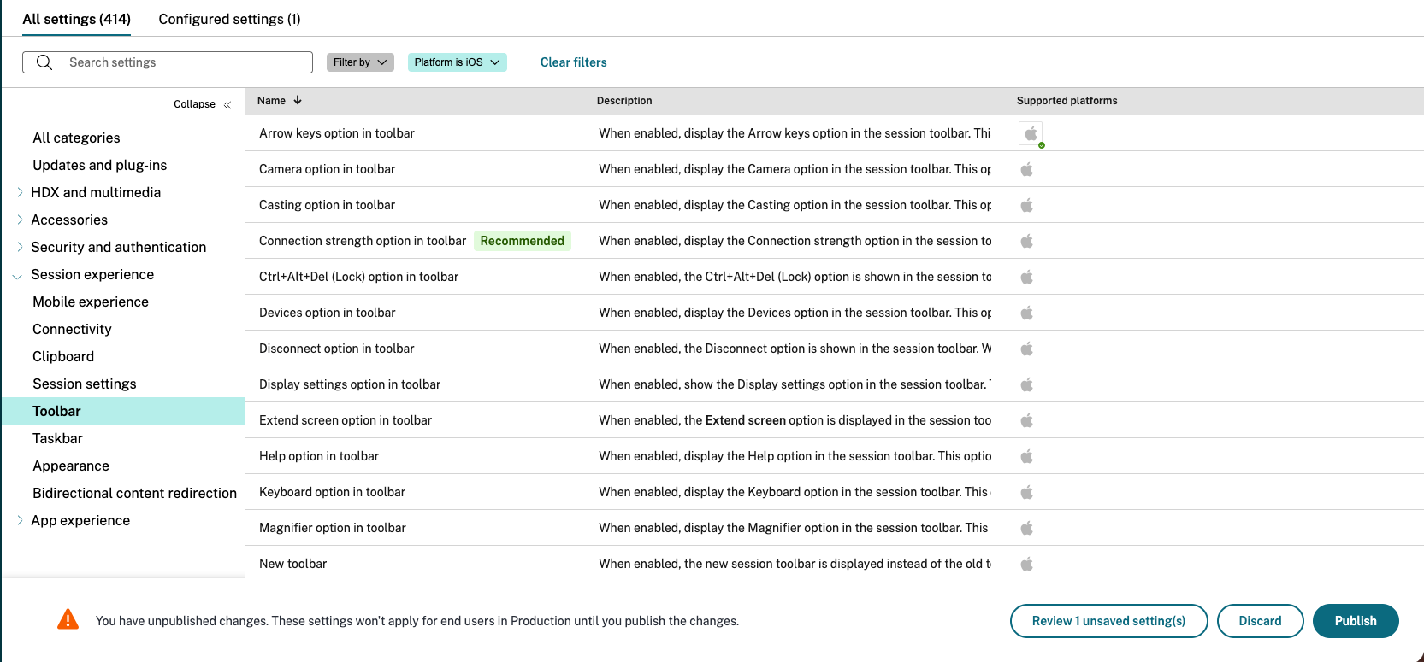The image size is (1424, 662).
Task: Click the Collapse double-chevron icon
Action: 227,104
